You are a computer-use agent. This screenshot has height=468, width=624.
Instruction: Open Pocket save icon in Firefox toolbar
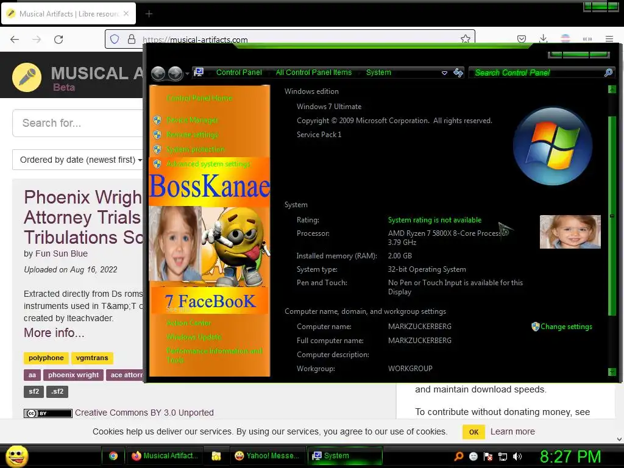[522, 38]
